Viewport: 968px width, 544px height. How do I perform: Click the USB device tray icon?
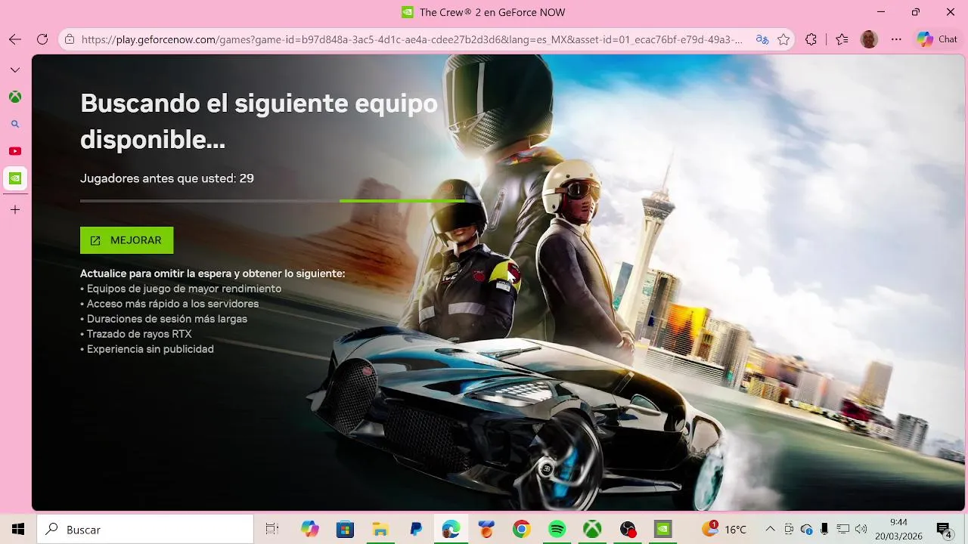(x=824, y=530)
